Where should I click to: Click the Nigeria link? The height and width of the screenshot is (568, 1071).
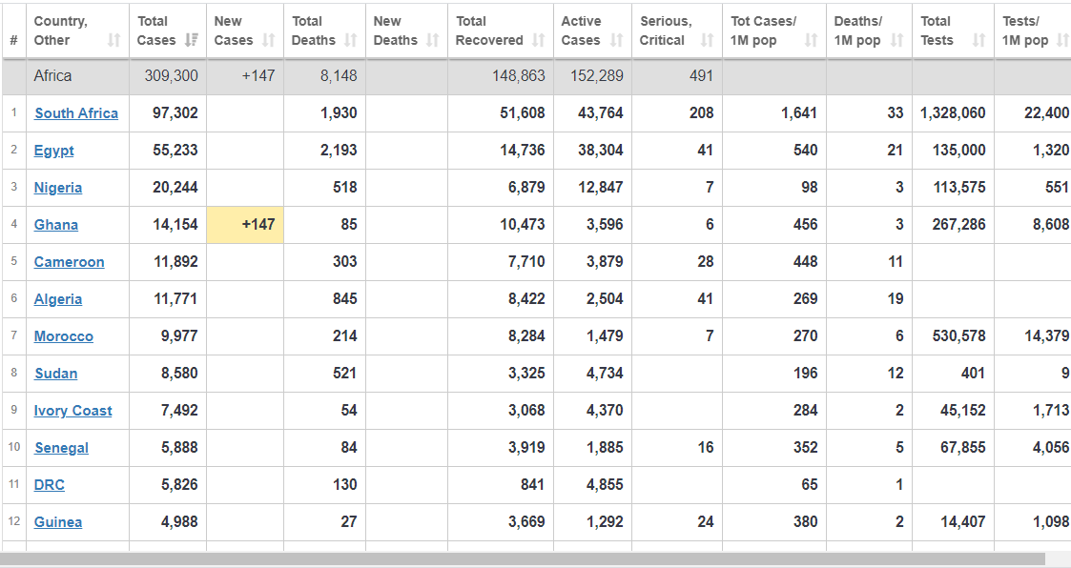58,188
